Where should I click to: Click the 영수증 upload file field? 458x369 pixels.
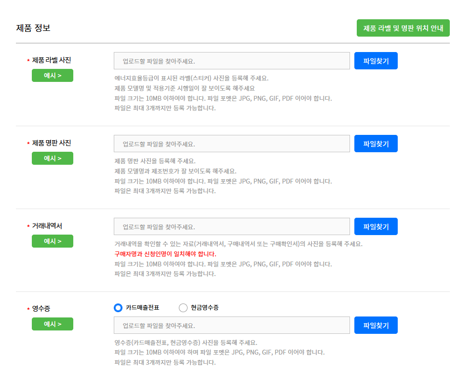coord(232,326)
